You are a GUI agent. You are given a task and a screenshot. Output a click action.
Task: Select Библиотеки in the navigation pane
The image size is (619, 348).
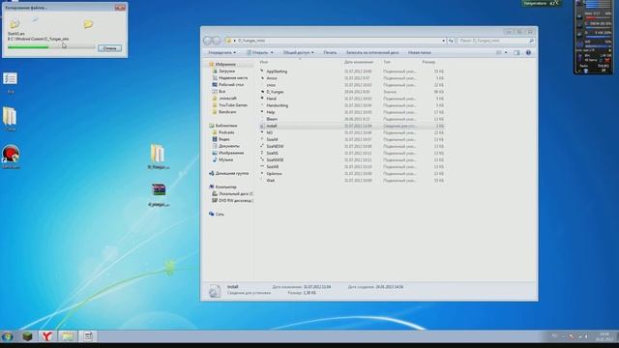(x=226, y=126)
